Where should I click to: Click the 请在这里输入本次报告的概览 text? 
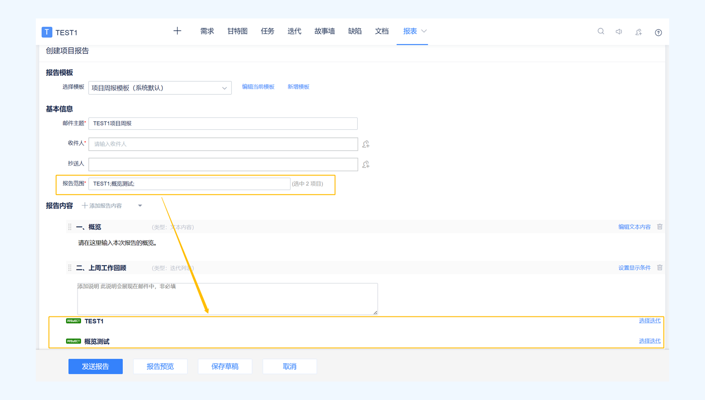(x=118, y=243)
